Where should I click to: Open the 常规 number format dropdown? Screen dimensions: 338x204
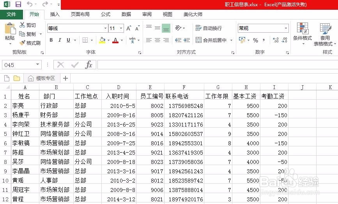pyautogui.click(x=286, y=28)
